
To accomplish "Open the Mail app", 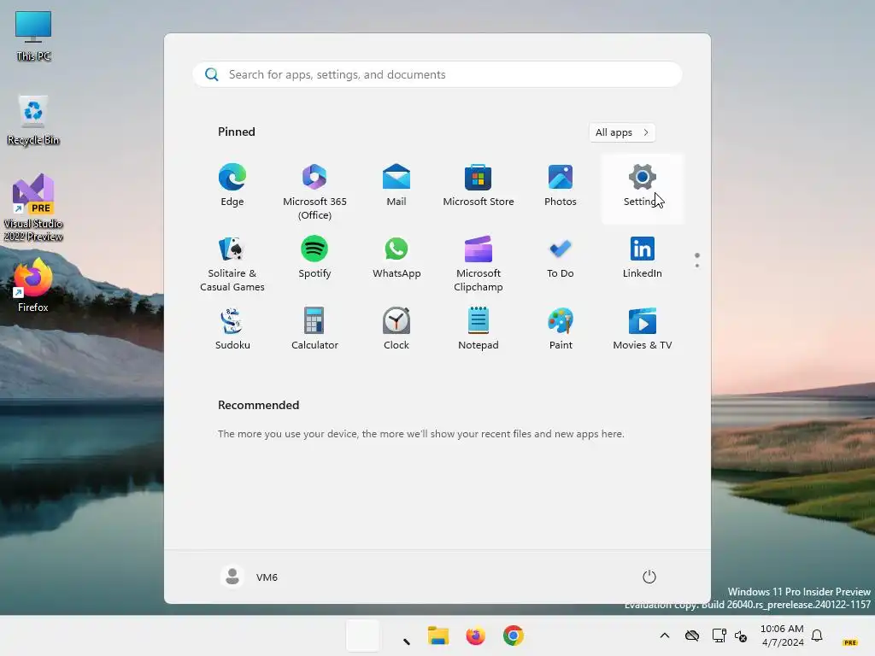I will [396, 187].
